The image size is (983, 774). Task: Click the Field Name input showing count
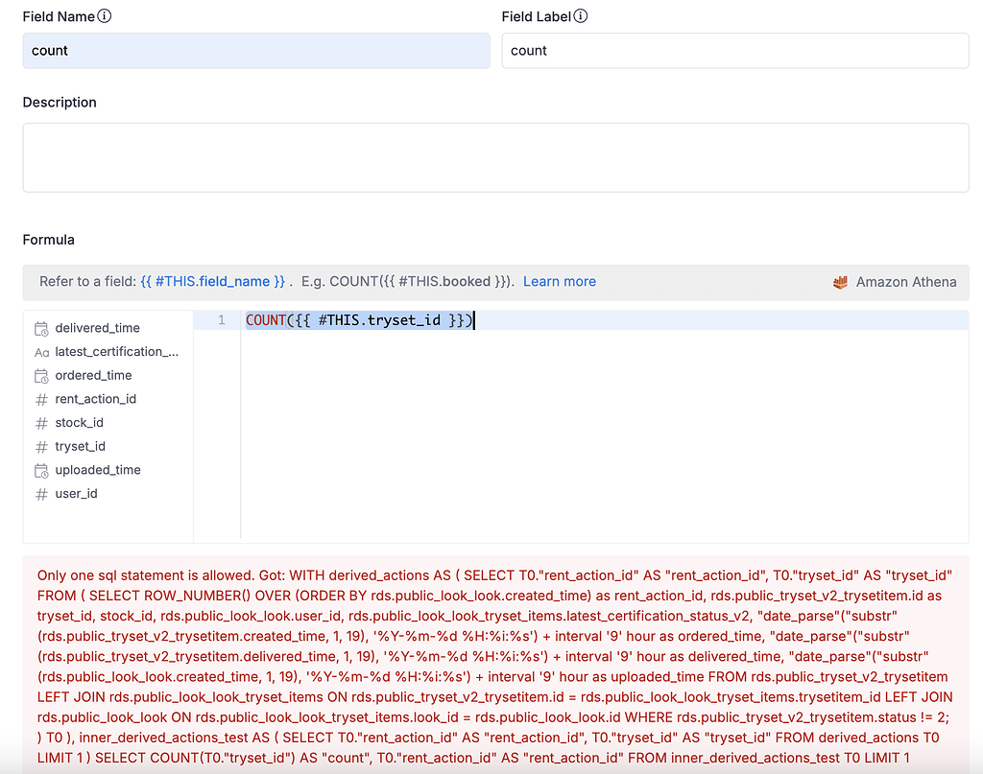[x=255, y=49]
